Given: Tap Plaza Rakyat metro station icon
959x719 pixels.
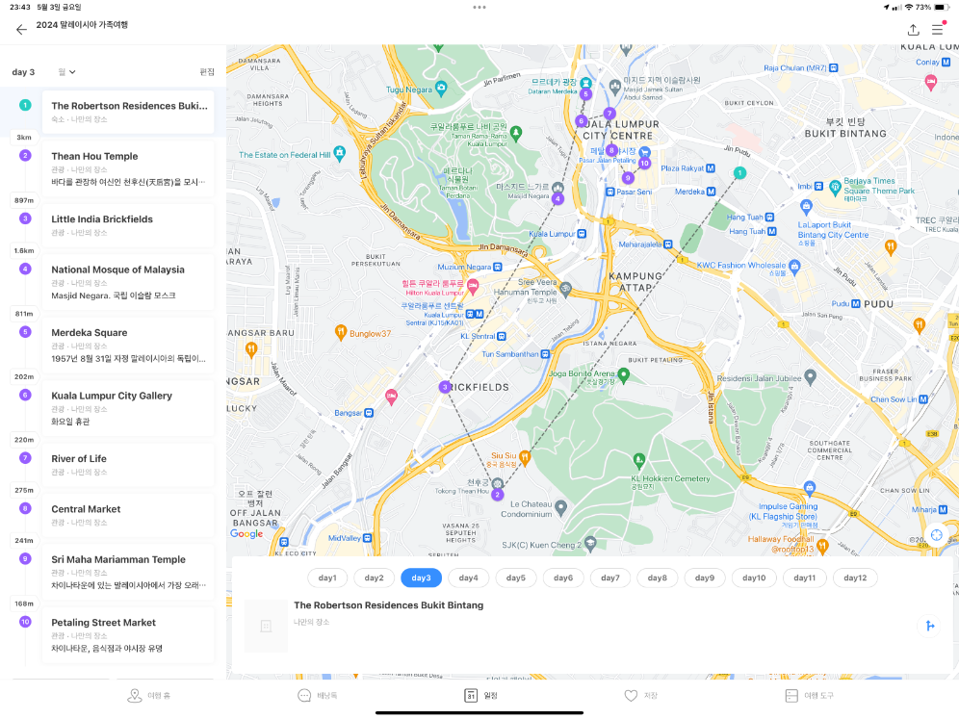Looking at the screenshot, I should pos(710,167).
